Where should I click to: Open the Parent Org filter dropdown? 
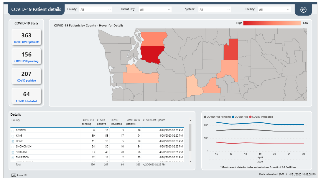[x=155, y=9]
